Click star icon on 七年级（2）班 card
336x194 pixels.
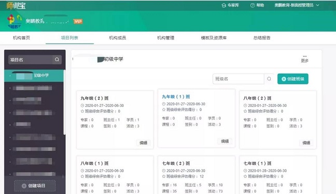[x=164, y=176]
